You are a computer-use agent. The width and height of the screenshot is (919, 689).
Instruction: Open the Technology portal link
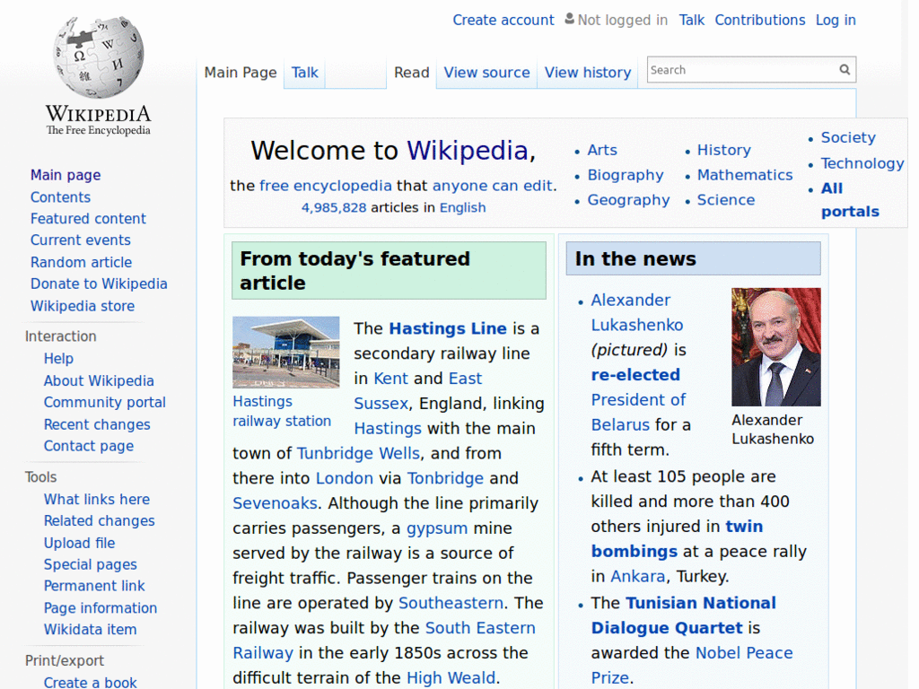tap(862, 163)
